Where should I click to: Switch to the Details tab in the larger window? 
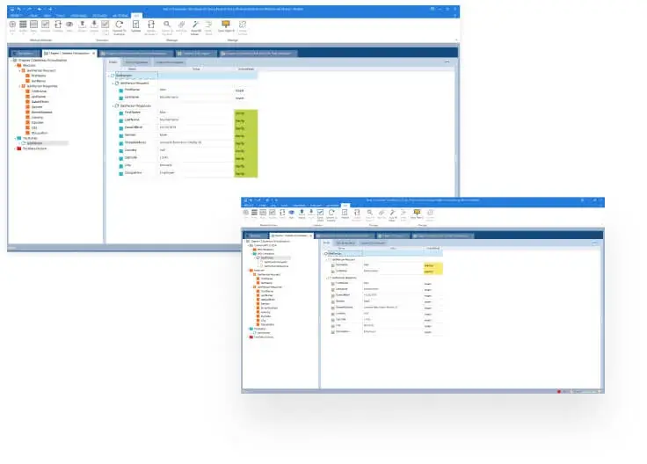click(x=113, y=62)
